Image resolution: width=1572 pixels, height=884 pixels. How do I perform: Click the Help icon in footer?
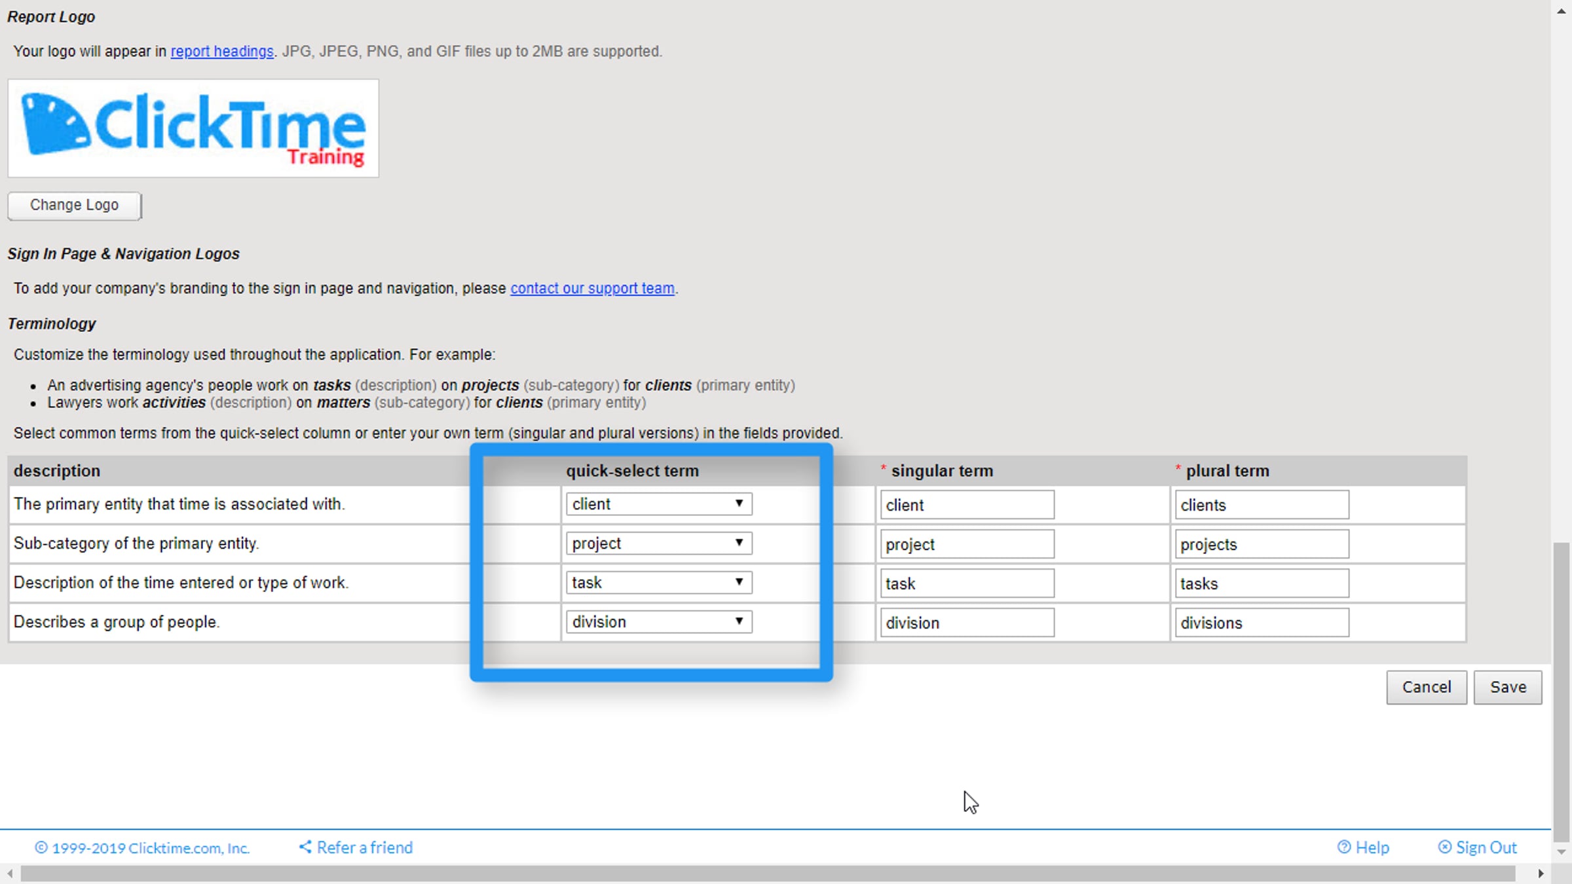pyautogui.click(x=1344, y=847)
